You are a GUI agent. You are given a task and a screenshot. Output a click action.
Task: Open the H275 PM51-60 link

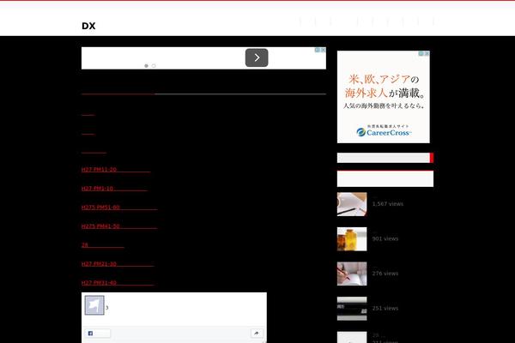[x=119, y=208]
